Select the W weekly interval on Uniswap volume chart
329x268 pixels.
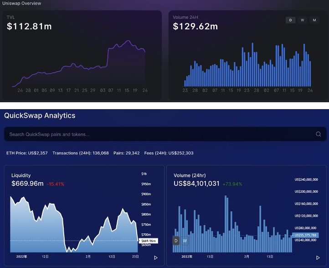pyautogui.click(x=303, y=20)
